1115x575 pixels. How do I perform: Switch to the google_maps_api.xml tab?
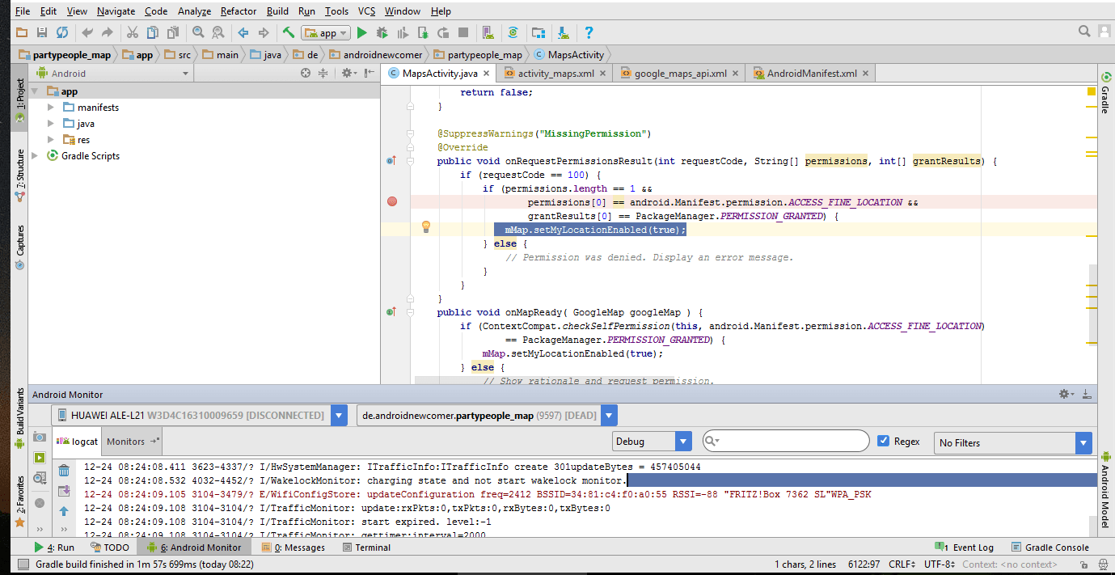(680, 73)
